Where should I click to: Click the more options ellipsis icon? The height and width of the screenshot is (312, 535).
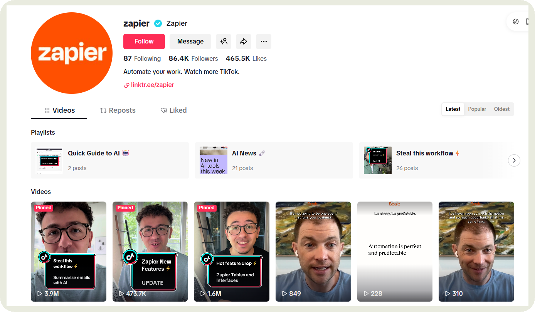pyautogui.click(x=264, y=41)
